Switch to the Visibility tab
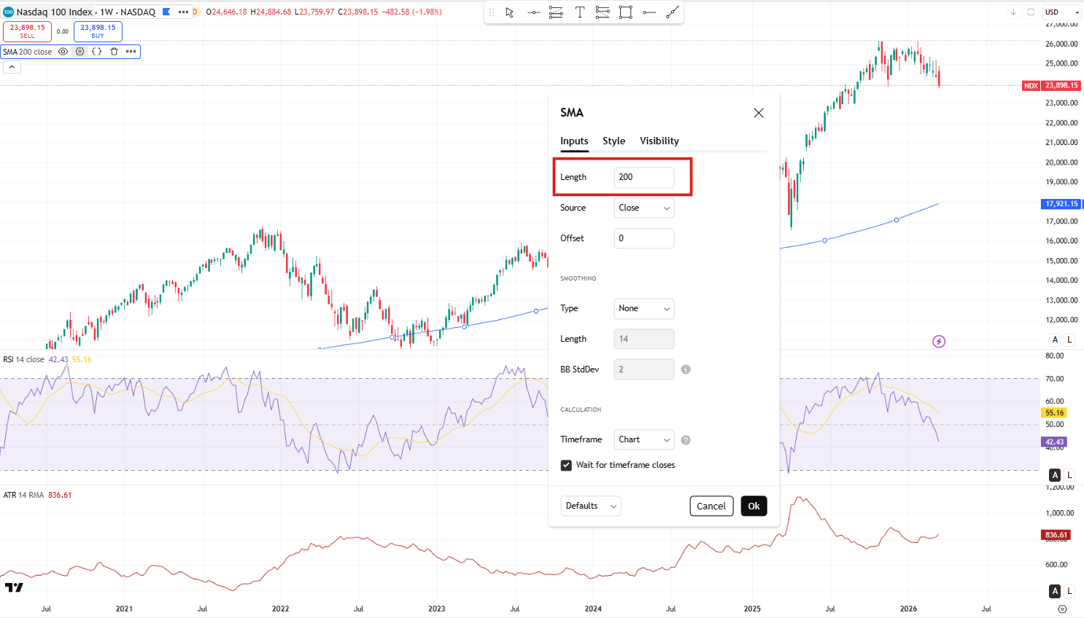Viewport: 1084px width, 618px height. [x=659, y=141]
